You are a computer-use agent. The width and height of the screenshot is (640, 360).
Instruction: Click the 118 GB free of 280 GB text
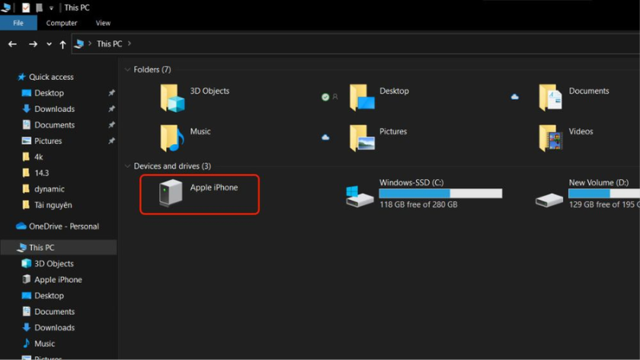pos(418,205)
